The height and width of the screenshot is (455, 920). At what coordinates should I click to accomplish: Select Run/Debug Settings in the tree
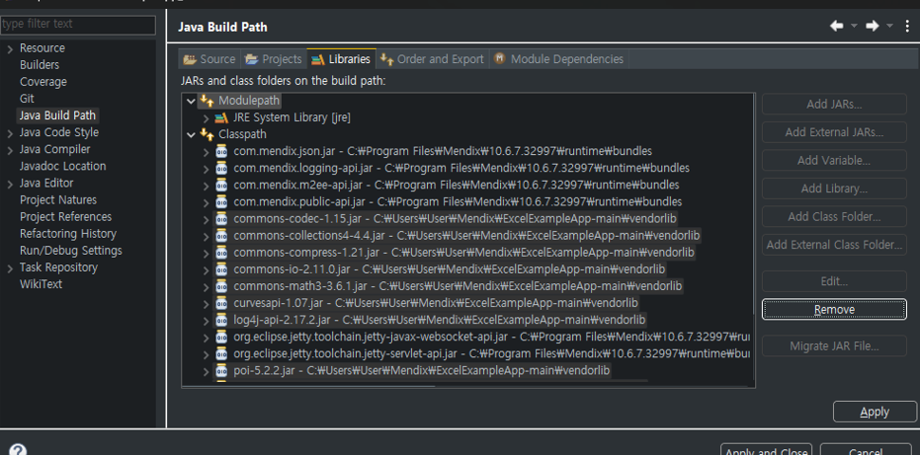(x=71, y=251)
